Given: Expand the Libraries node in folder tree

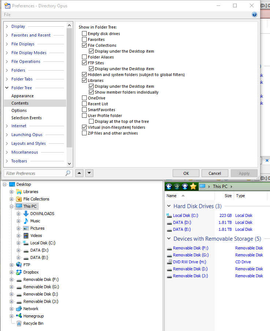Looking at the screenshot, I should (x=11, y=192).
